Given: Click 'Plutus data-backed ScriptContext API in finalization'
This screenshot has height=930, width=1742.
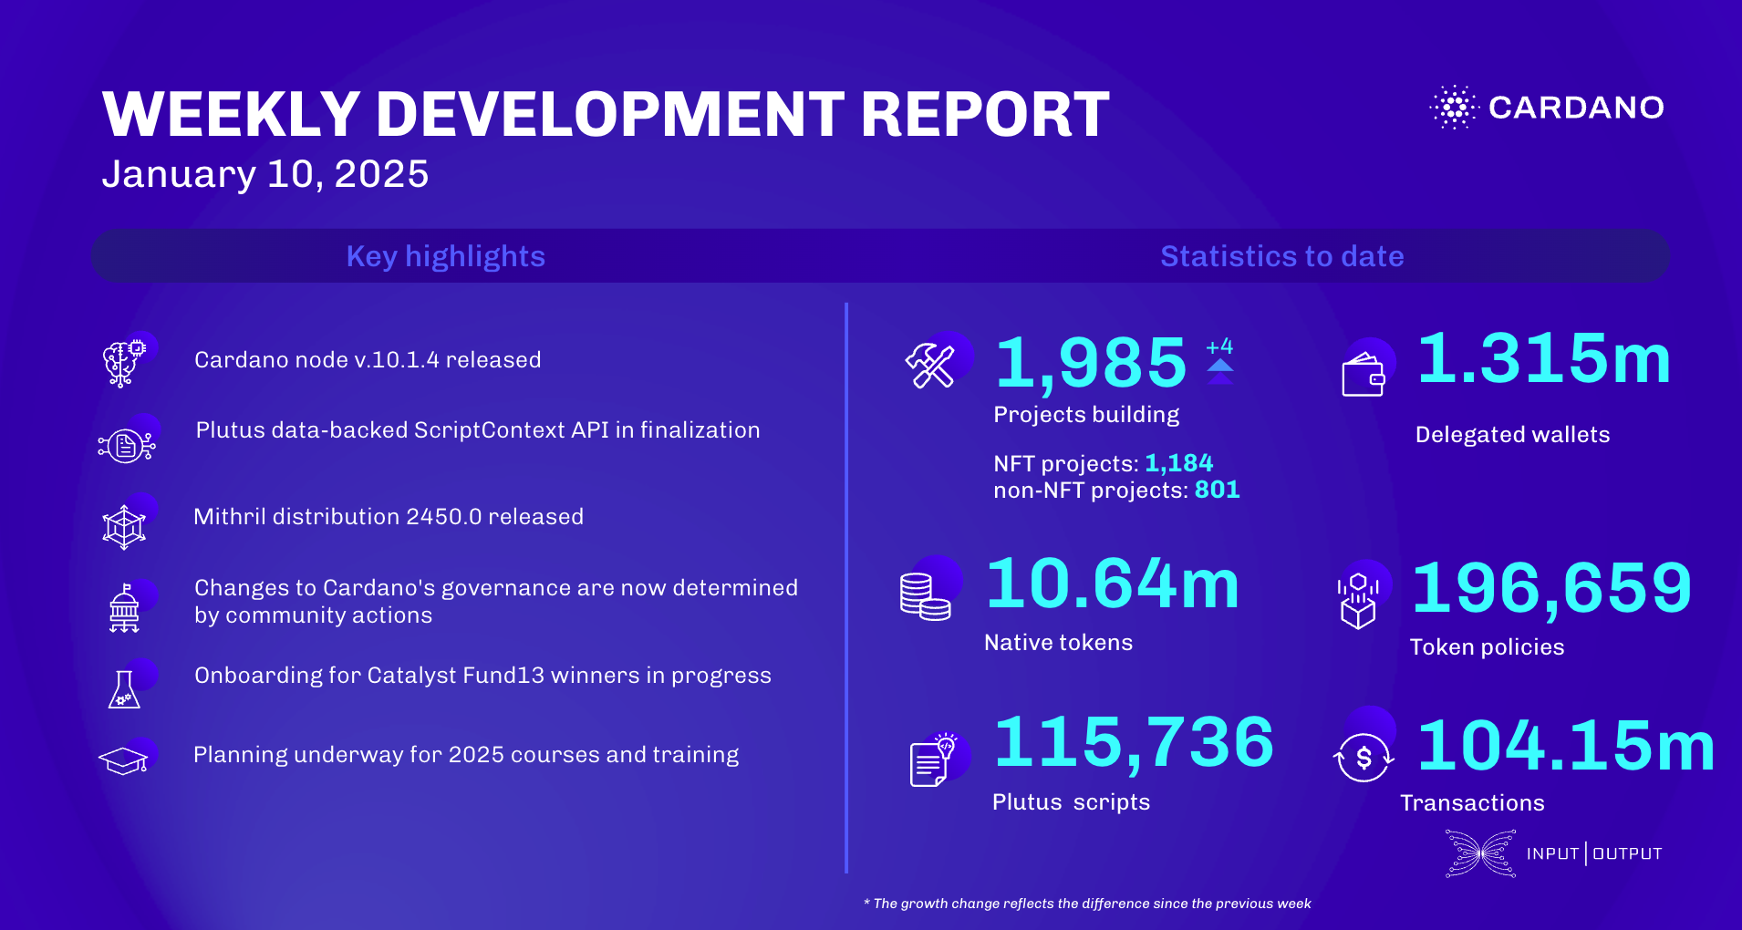Looking at the screenshot, I should 478,430.
